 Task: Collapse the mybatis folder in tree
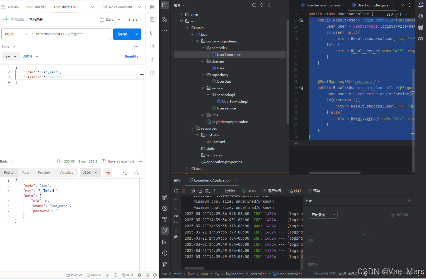tap(197, 135)
